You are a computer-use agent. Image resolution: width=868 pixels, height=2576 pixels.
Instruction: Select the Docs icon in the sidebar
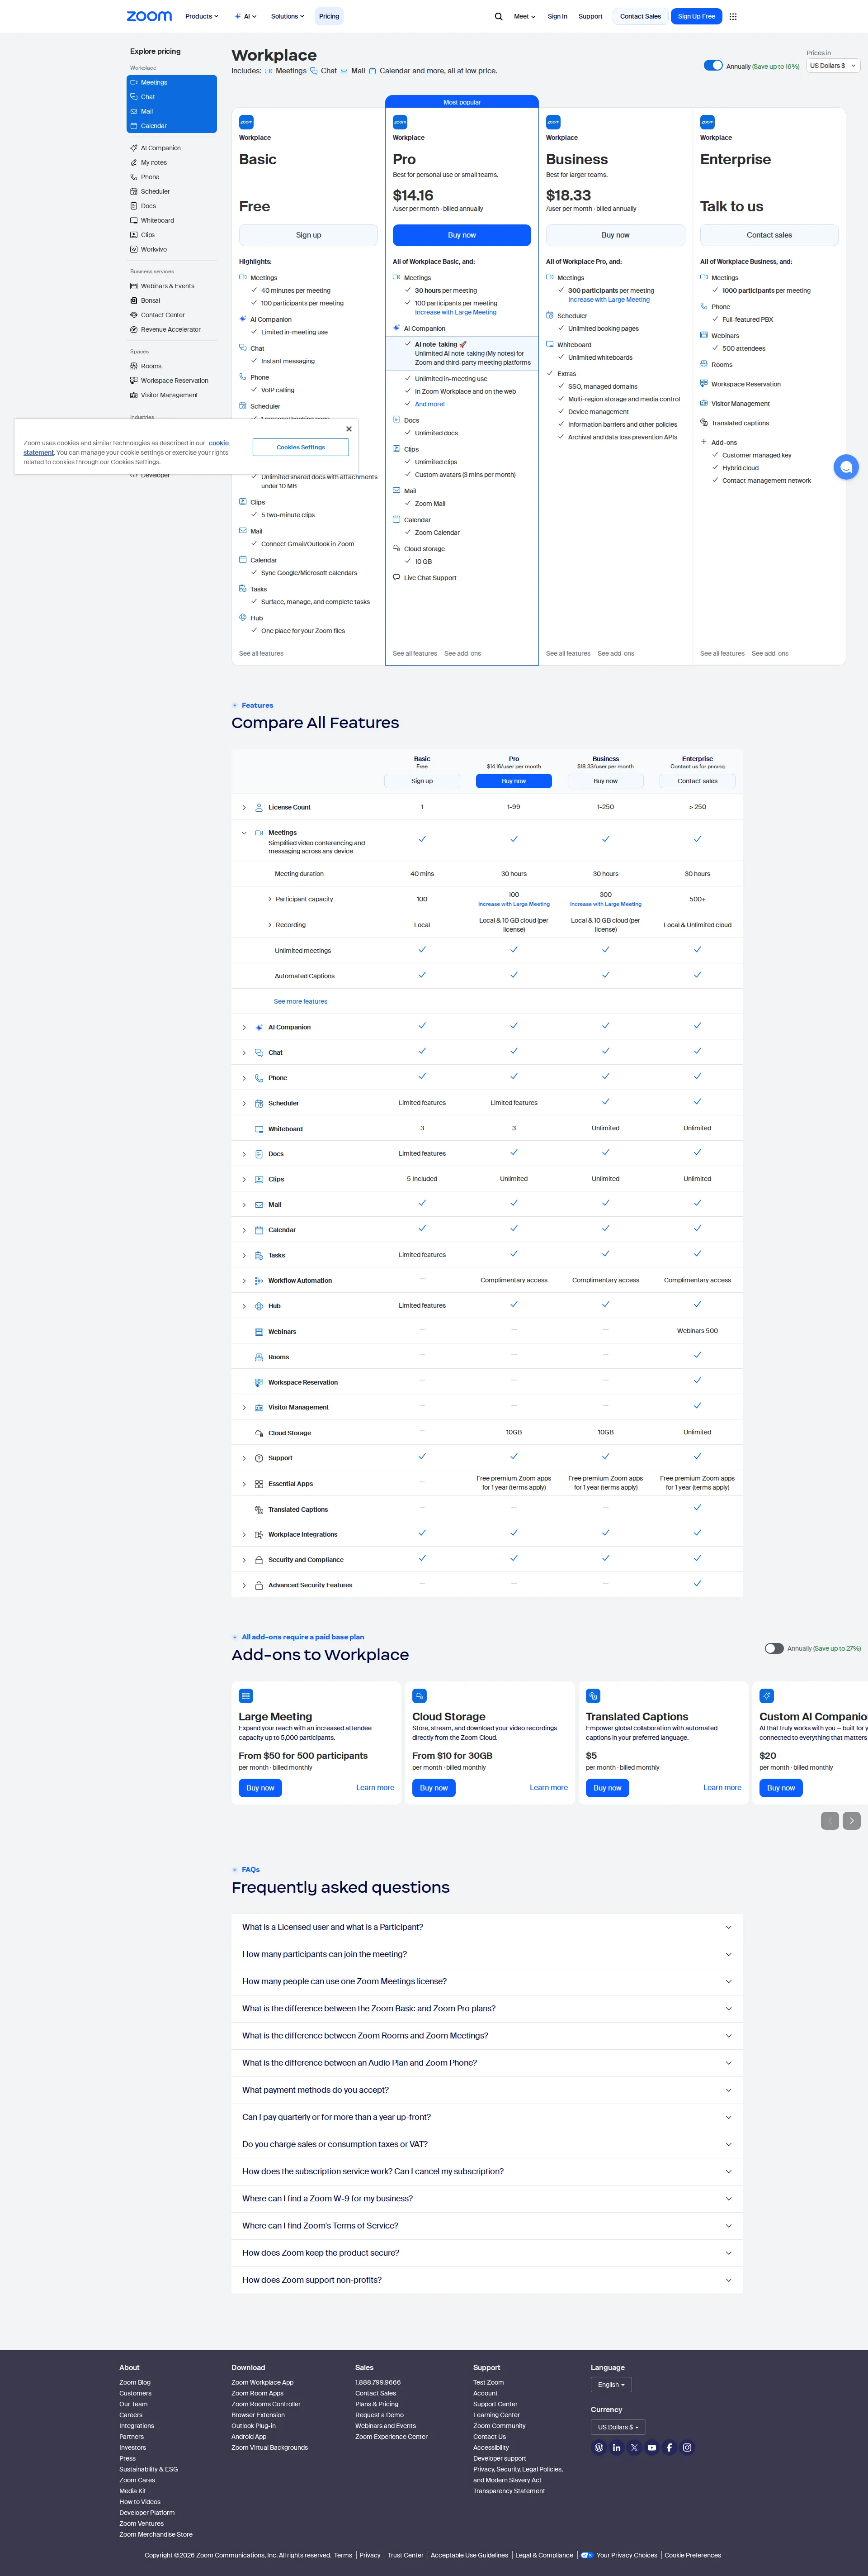coord(133,205)
